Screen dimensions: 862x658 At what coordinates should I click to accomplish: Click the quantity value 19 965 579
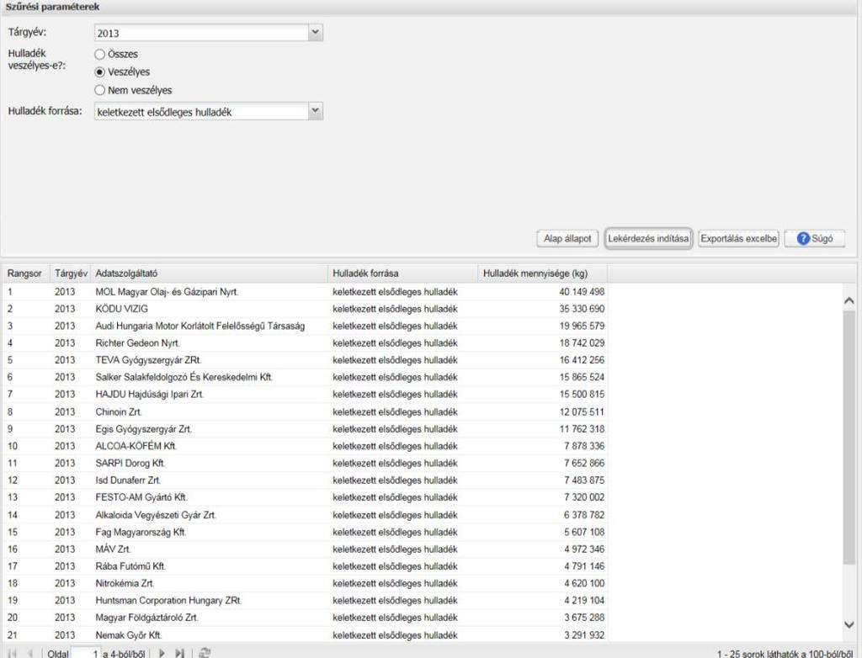coord(582,326)
